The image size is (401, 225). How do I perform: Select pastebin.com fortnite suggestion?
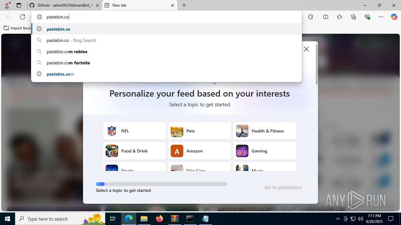[166, 63]
